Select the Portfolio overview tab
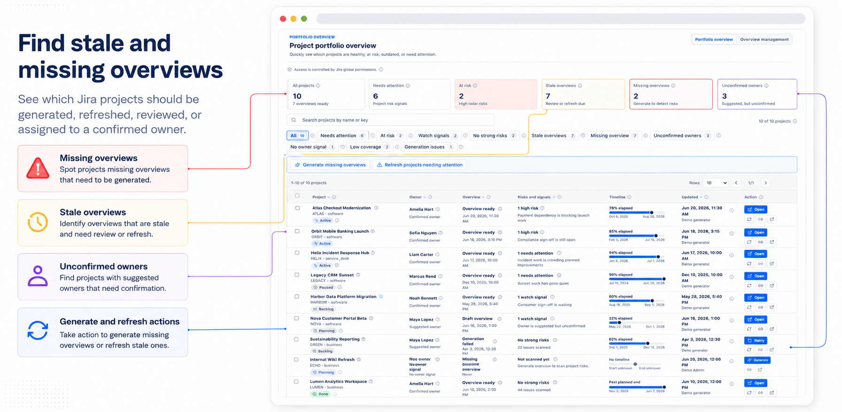This screenshot has width=842, height=412. tap(714, 39)
